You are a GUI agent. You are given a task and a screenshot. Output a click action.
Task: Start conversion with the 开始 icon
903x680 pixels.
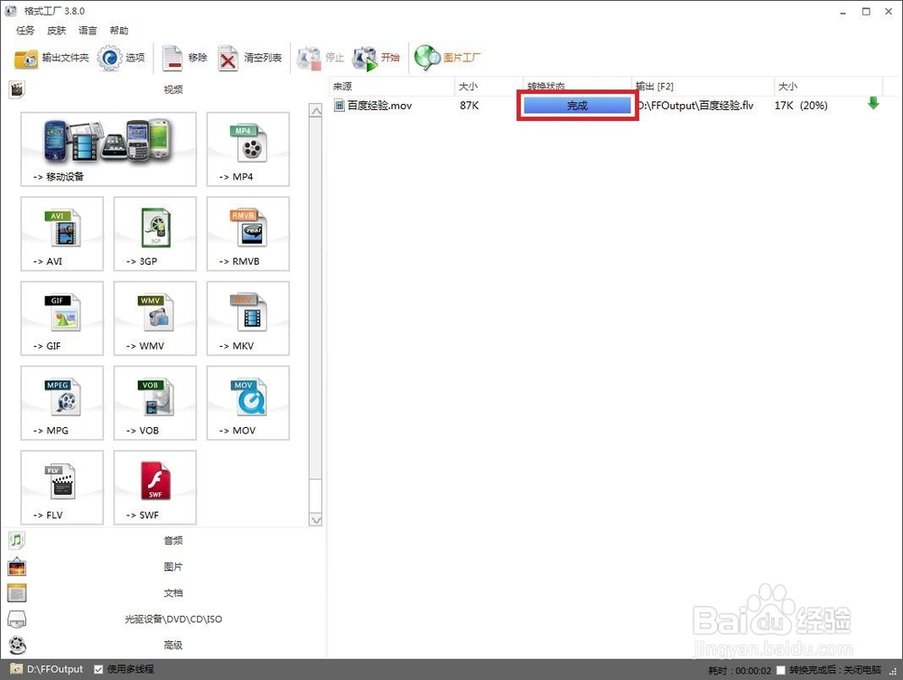(x=365, y=58)
